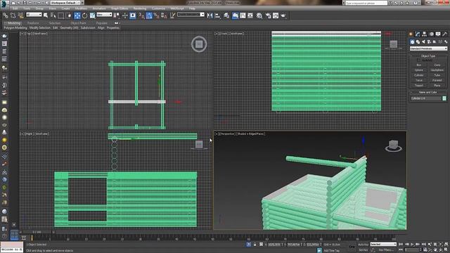Image resolution: width=450 pixels, height=253 pixels.
Task: Click the Unlink Selection tool
Action: tap(13, 15)
